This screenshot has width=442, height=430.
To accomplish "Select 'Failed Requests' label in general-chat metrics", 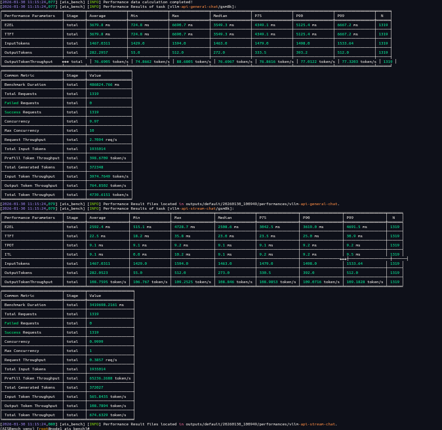I will (x=22, y=103).
